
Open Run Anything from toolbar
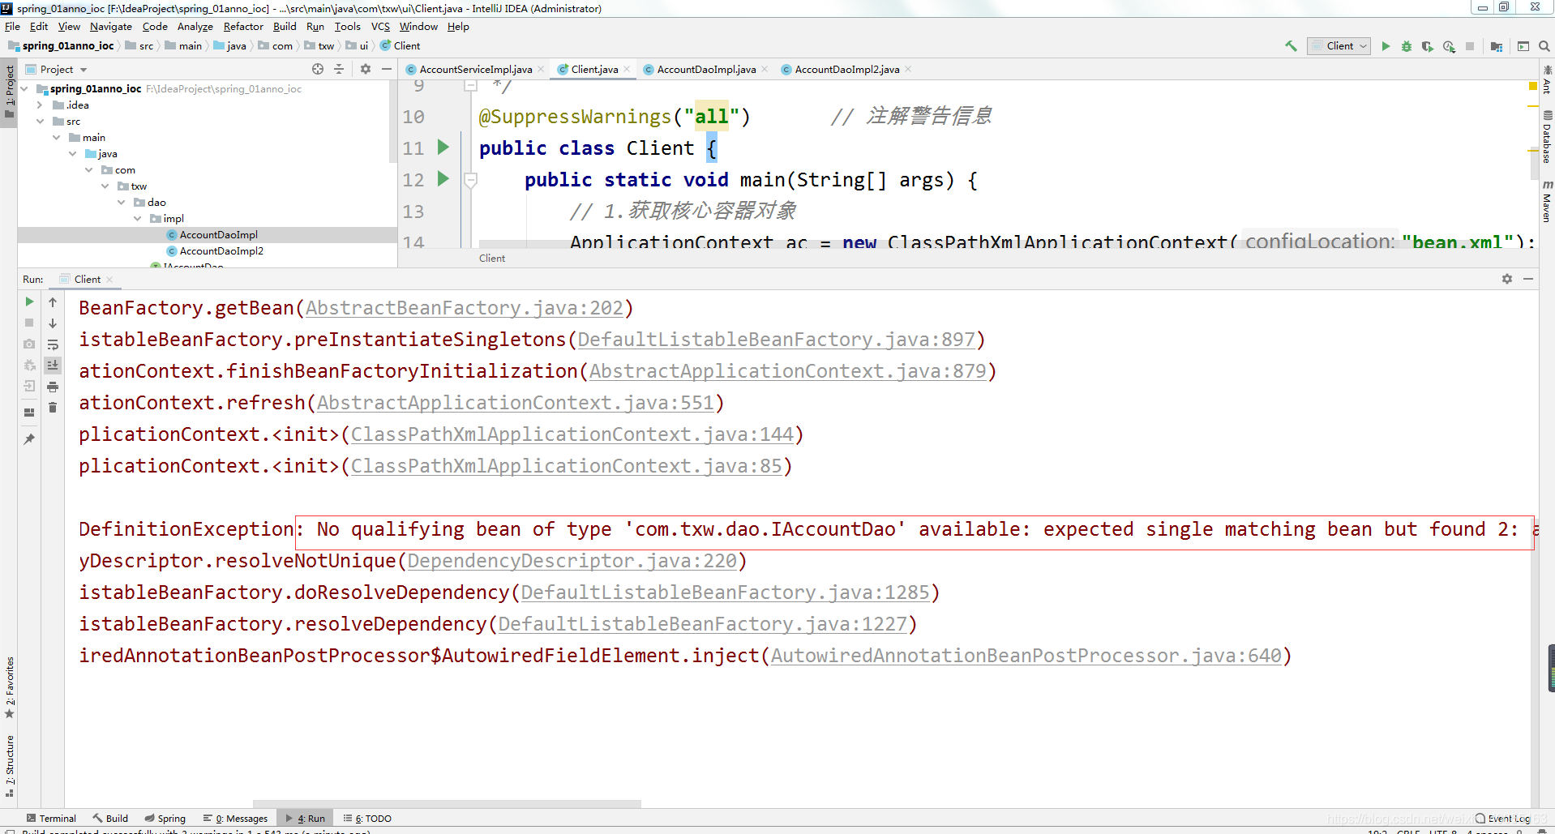click(x=1523, y=46)
